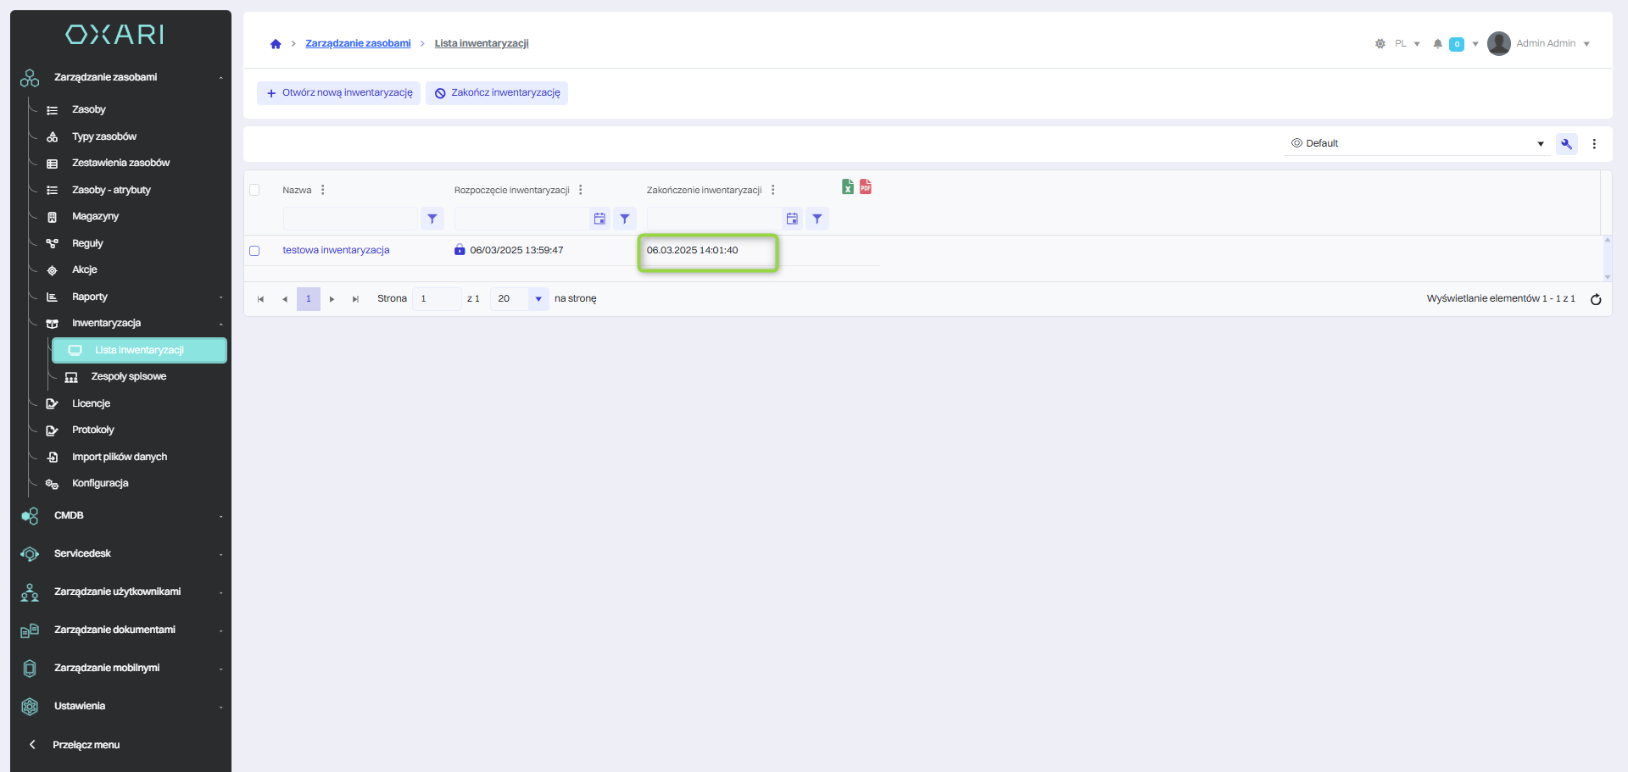1628x772 pixels.
Task: Expand the PL language dropdown
Action: pos(1407,44)
